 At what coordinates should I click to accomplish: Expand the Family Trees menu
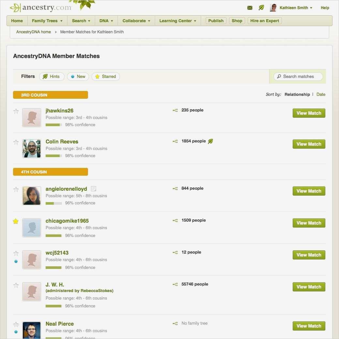click(x=47, y=21)
